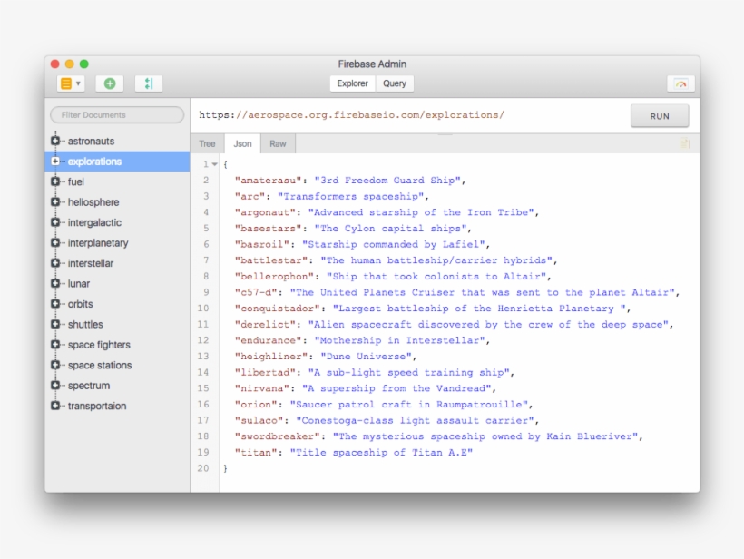Open the database list dropdown icon
744x559 pixels.
tap(71, 83)
